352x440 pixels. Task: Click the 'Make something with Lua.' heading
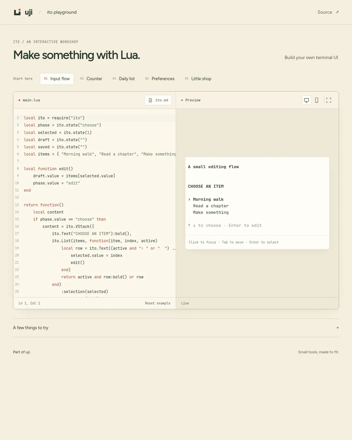click(x=77, y=55)
